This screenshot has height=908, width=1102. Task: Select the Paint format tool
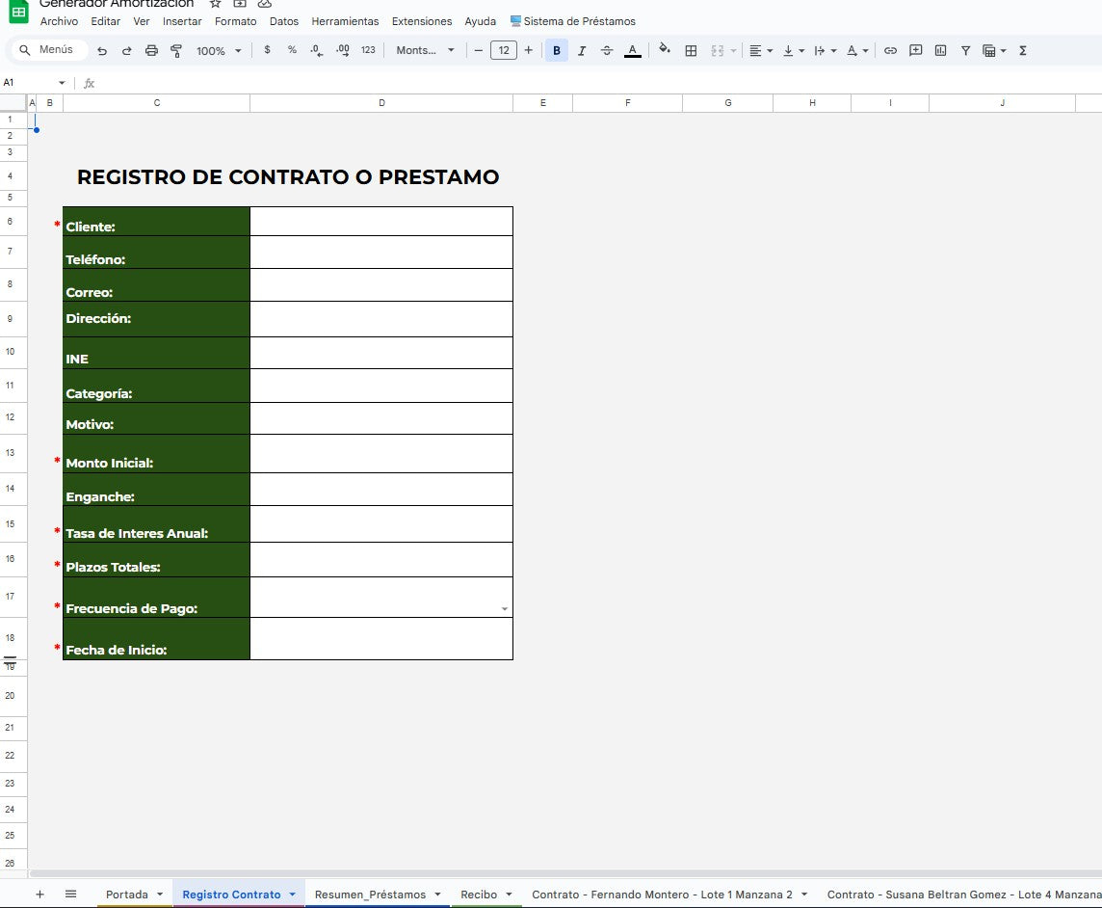(x=175, y=50)
